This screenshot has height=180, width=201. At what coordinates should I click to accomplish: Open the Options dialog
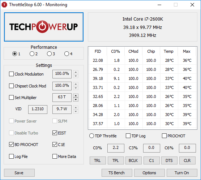point(149,173)
